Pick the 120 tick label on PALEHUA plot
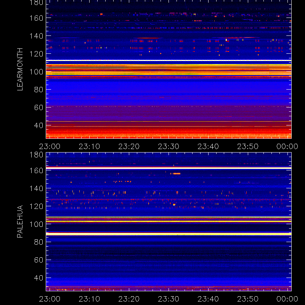 (36, 206)
